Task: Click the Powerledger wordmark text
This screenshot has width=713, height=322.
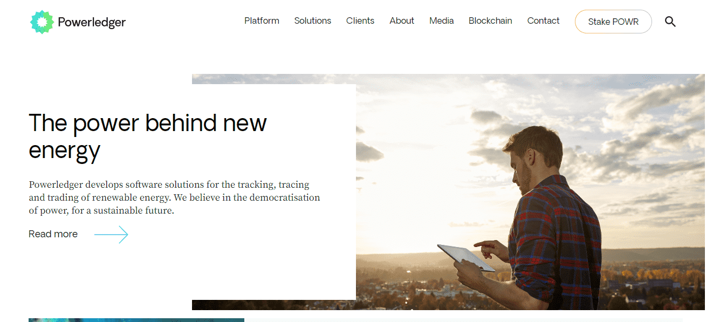Action: coord(92,23)
